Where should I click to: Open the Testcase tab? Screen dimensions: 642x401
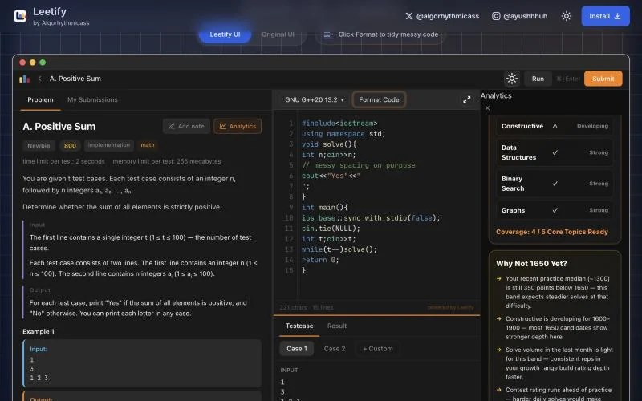click(x=299, y=326)
